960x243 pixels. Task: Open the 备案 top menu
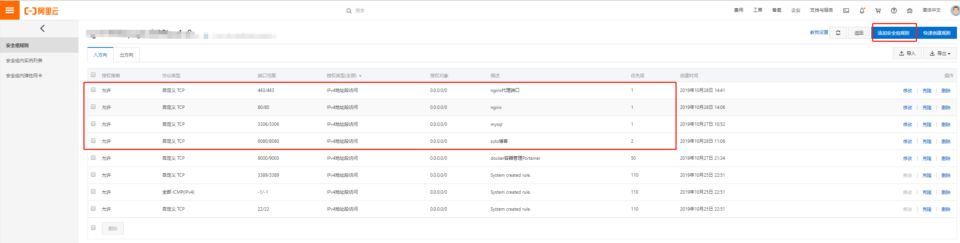click(x=777, y=10)
